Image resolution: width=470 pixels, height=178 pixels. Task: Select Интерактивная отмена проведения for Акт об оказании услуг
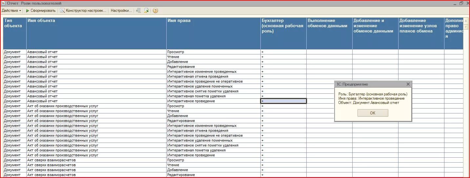coord(214,130)
